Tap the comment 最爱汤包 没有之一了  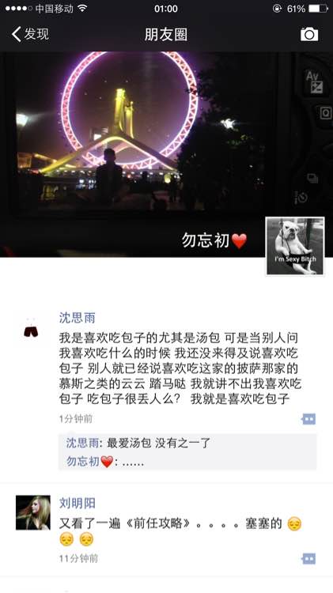[x=158, y=443]
